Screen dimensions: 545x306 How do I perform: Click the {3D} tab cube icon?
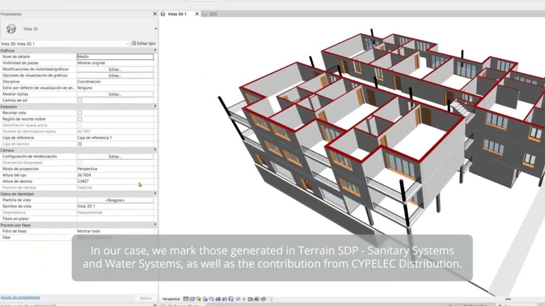click(x=205, y=14)
